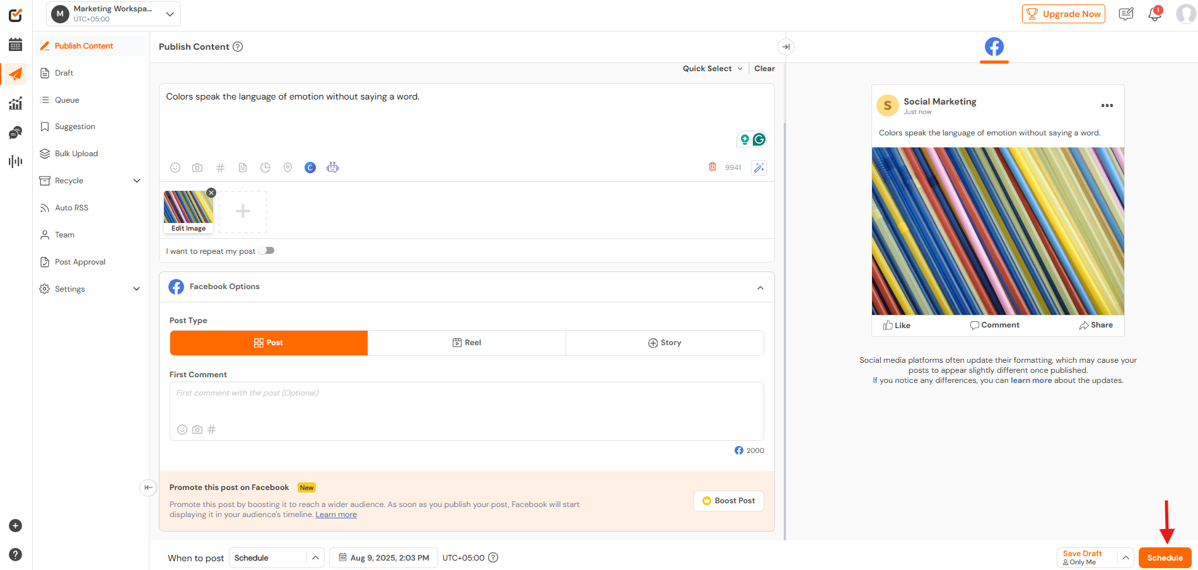Click the red trash icon to delete text
Viewport: 1198px width, 570px height.
(x=712, y=167)
